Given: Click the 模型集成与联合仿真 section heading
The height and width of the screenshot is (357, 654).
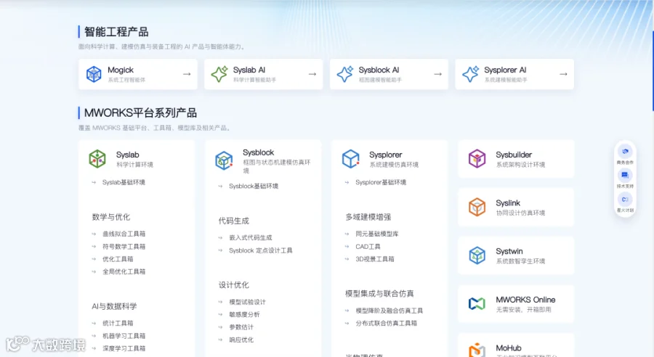Looking at the screenshot, I should 379,293.
